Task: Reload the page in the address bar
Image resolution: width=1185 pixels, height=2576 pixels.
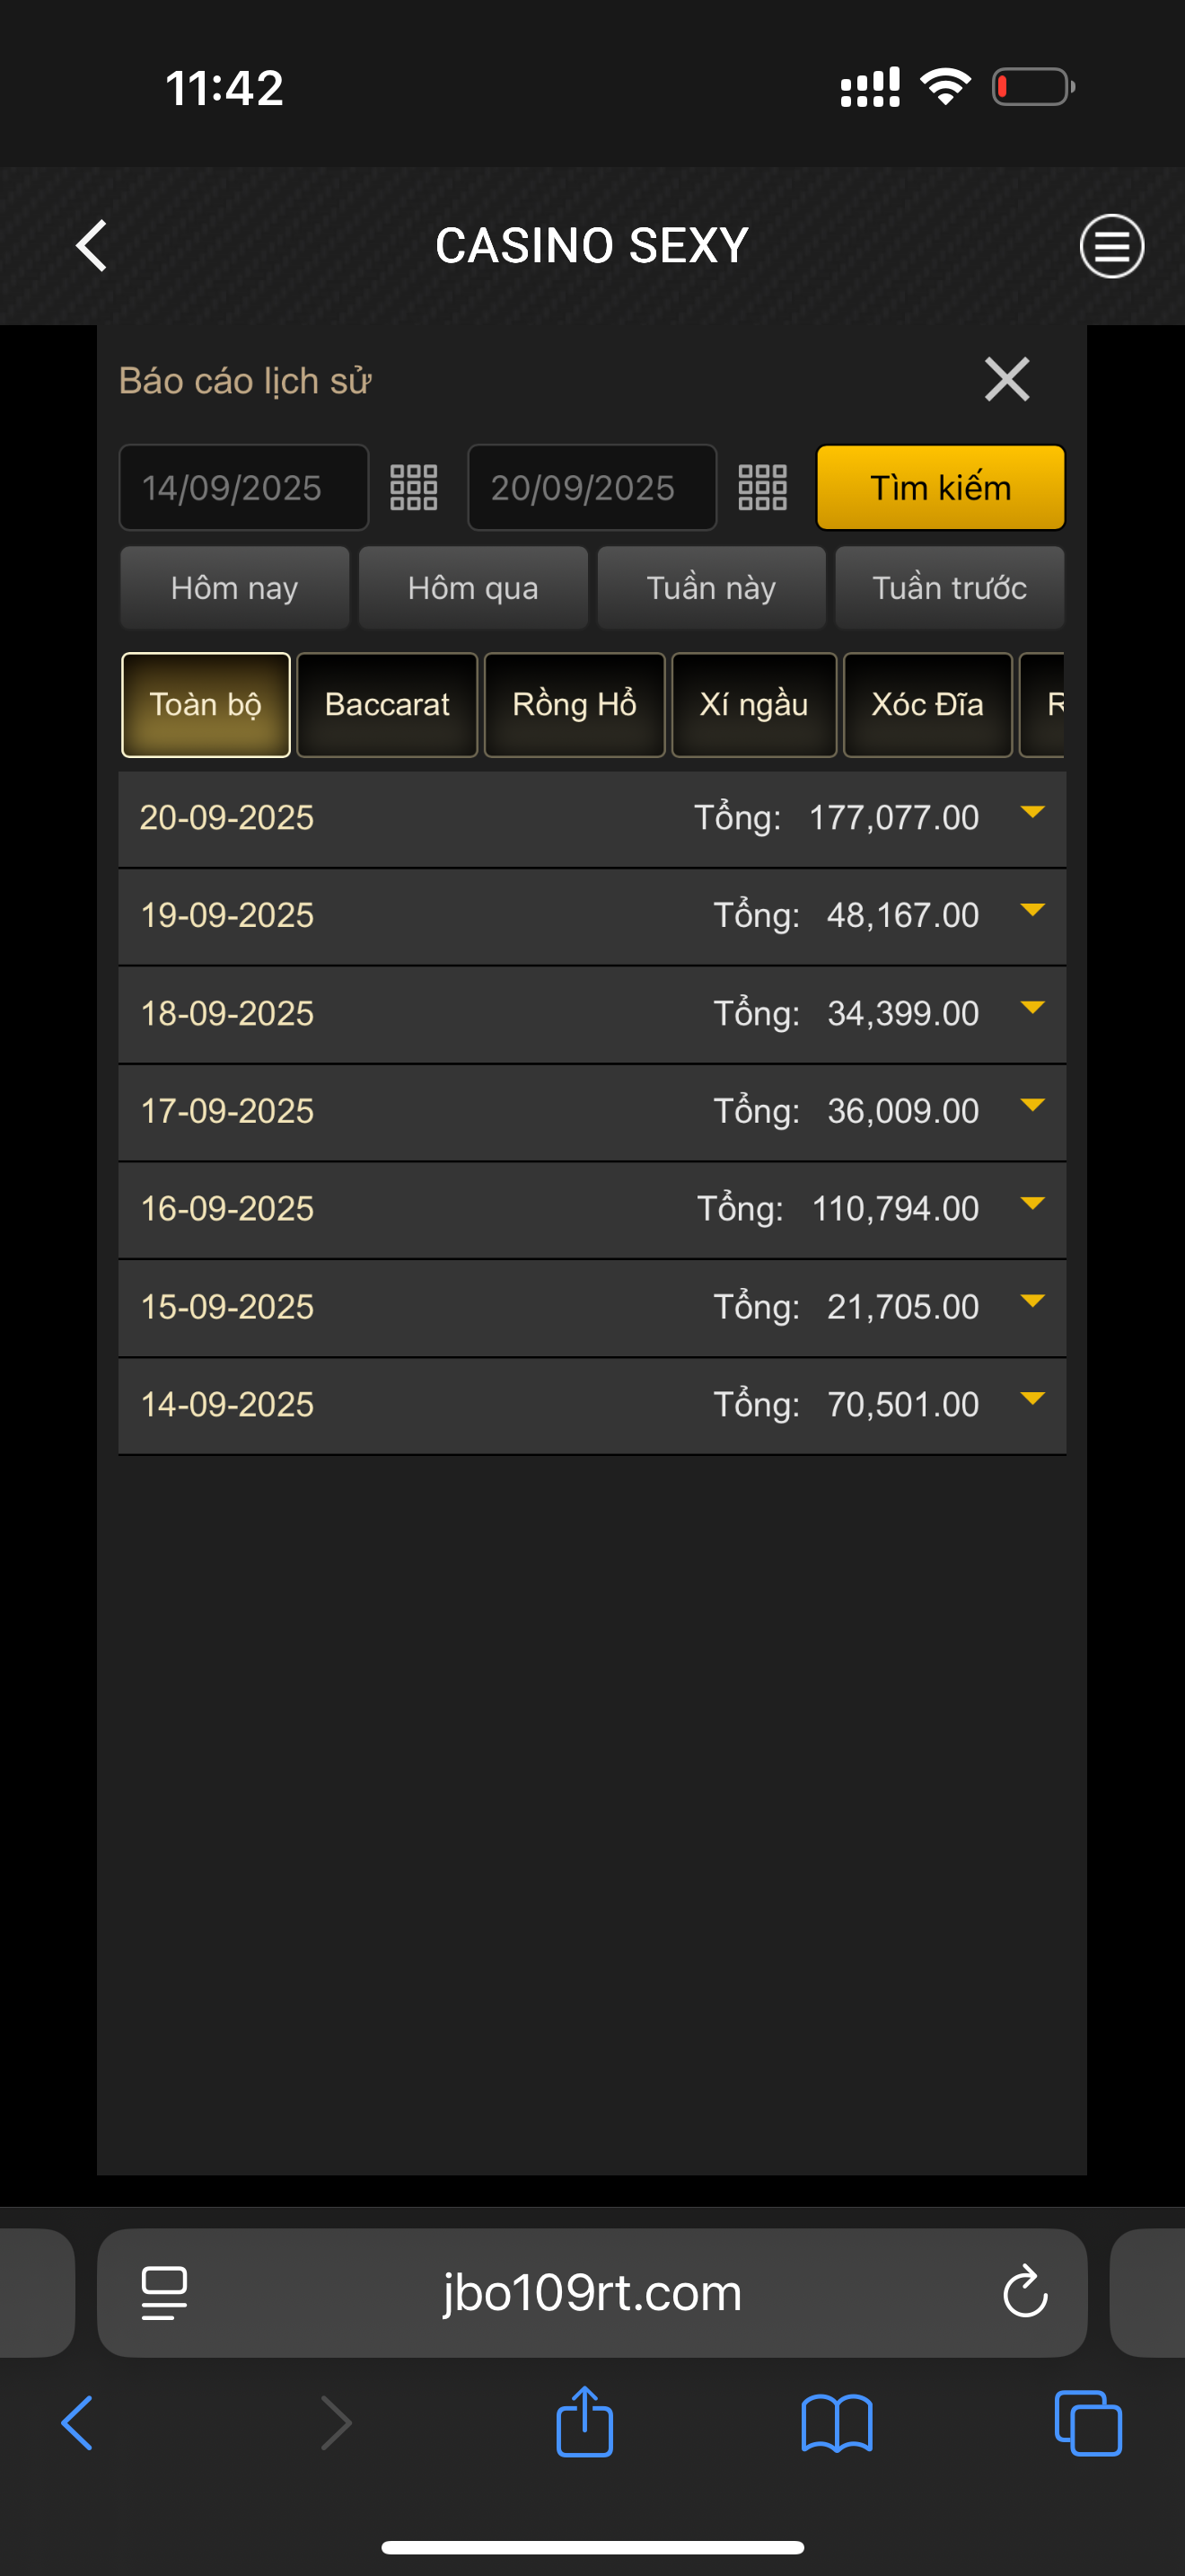Action: point(1025,2292)
